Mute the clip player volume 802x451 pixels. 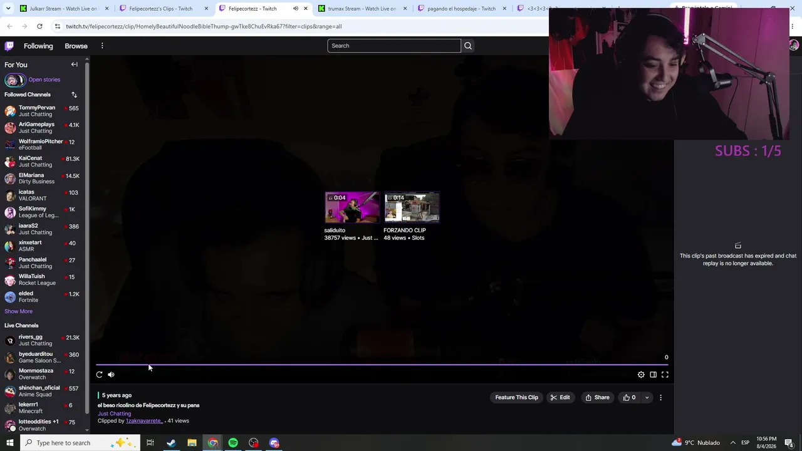(111, 375)
